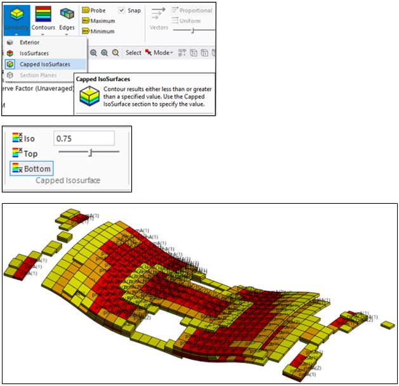
Task: Click the Top label in Capped Isosurface
Action: click(30, 154)
